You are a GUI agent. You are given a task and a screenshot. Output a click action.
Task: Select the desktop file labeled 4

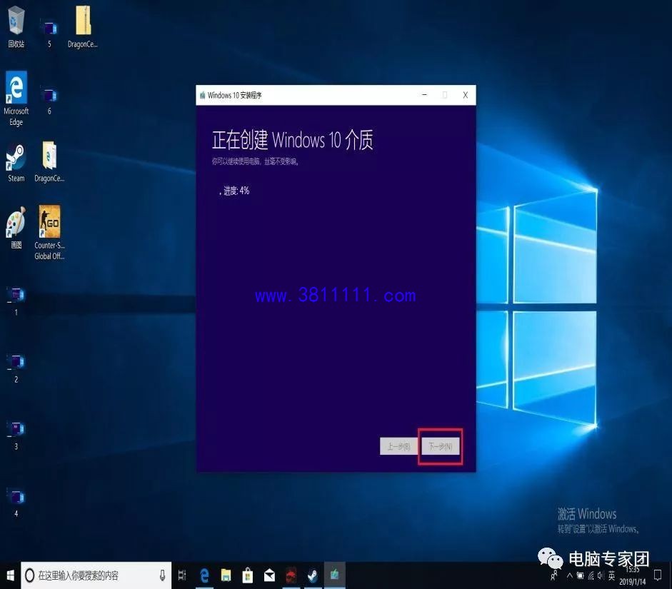16,502
